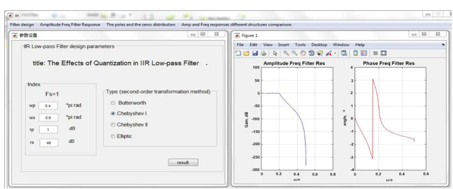Open the Edit menu in Figure 1
This screenshot has width=453, height=189.
[x=253, y=45]
